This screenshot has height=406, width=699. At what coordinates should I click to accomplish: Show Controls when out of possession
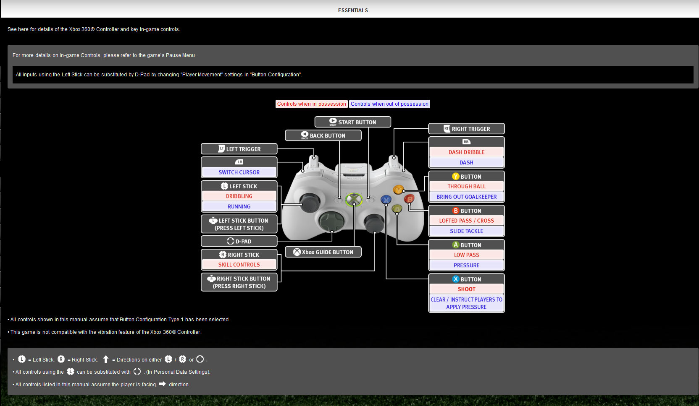[x=390, y=104]
